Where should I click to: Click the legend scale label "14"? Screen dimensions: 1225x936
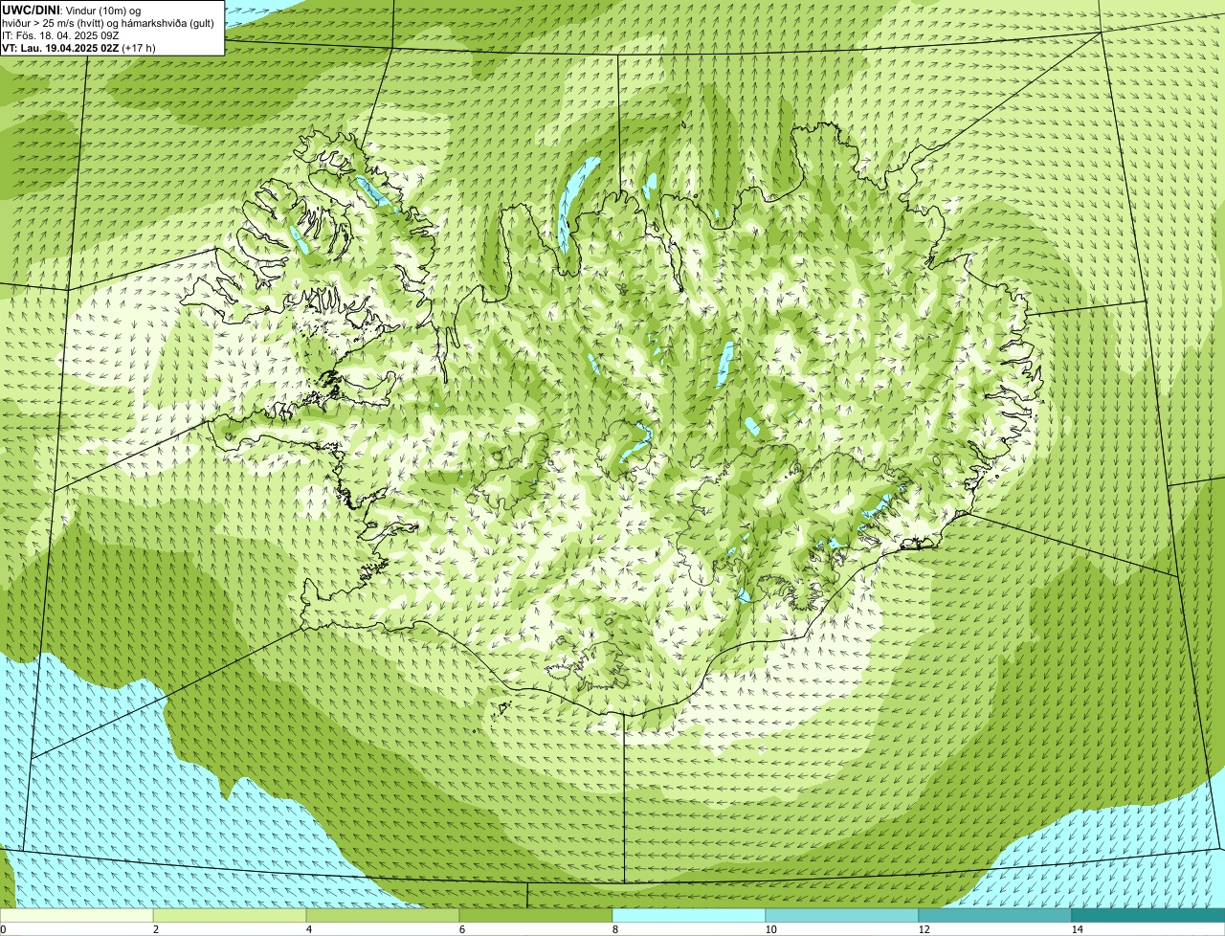pos(1077,929)
